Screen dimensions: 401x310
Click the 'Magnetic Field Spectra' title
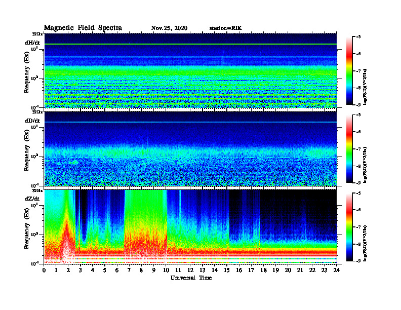(83, 28)
